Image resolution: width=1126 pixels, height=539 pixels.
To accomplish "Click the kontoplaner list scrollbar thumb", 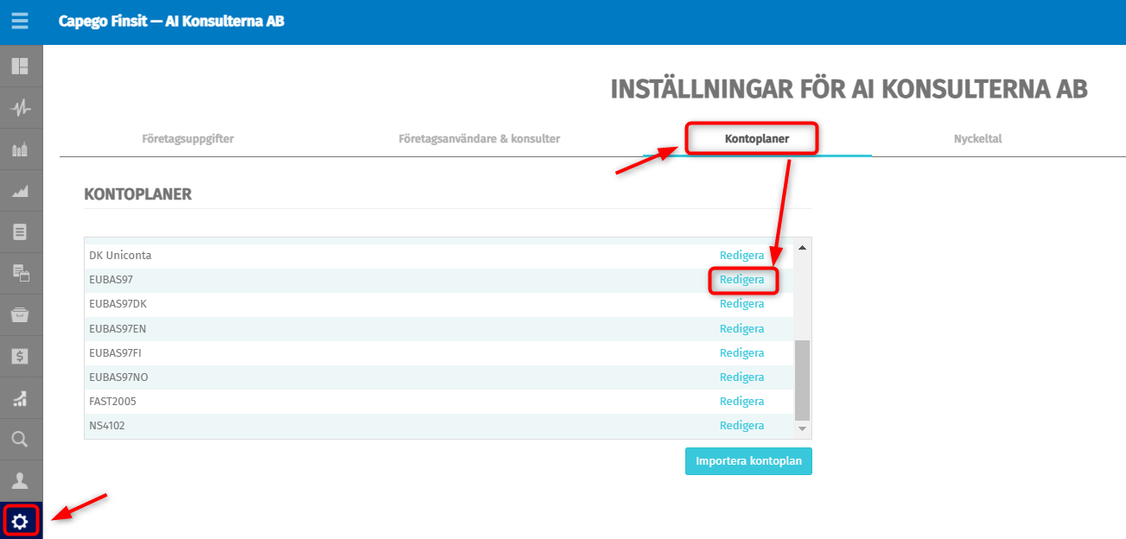I will [x=802, y=379].
